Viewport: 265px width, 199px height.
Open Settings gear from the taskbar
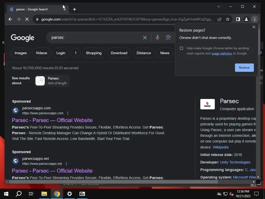coord(69,194)
